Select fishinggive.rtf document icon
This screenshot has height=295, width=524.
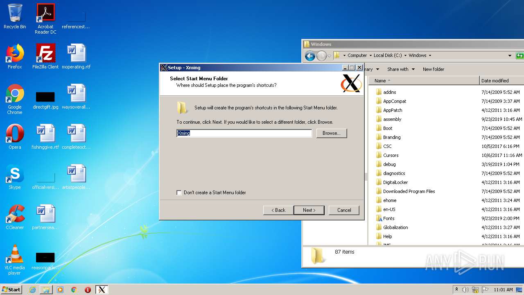(45, 137)
